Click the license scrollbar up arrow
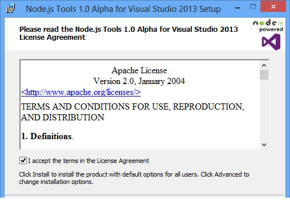 (x=264, y=65)
